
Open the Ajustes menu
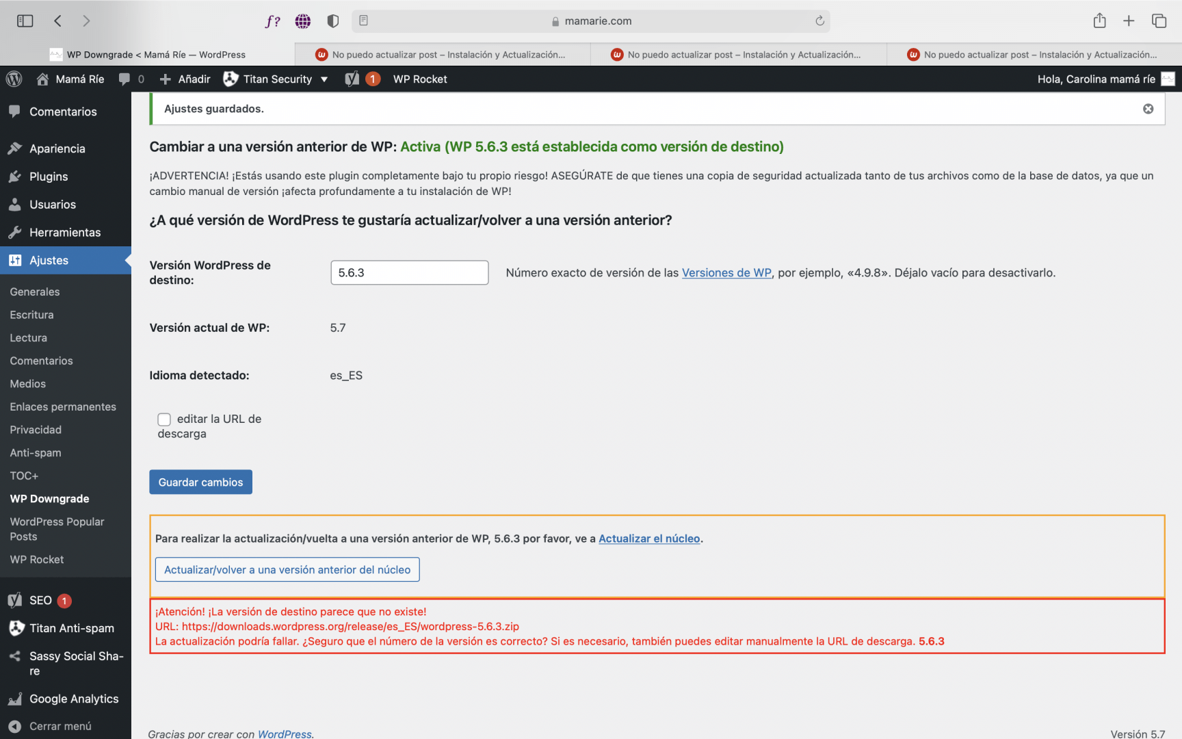click(66, 261)
